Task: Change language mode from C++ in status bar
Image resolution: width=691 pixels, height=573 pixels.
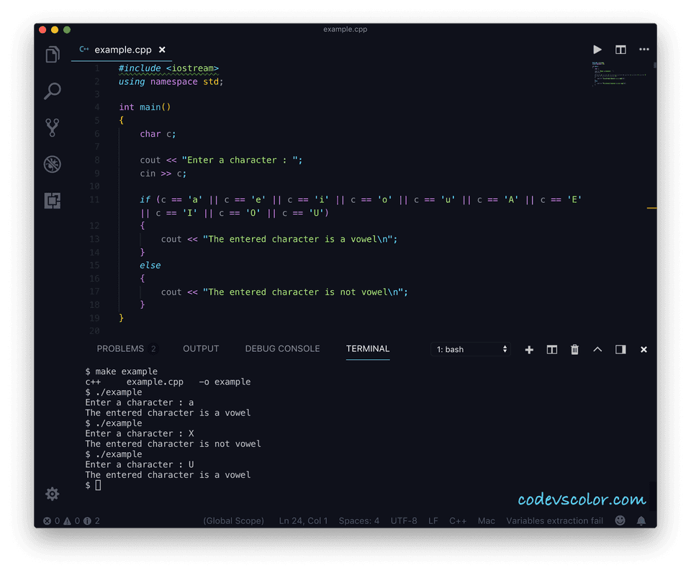Action: tap(458, 520)
